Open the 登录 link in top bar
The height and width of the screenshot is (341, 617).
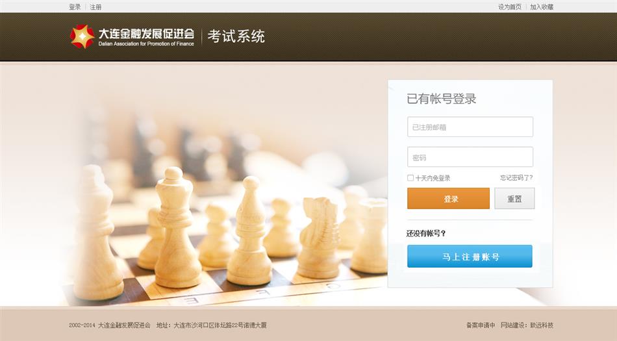tap(75, 7)
